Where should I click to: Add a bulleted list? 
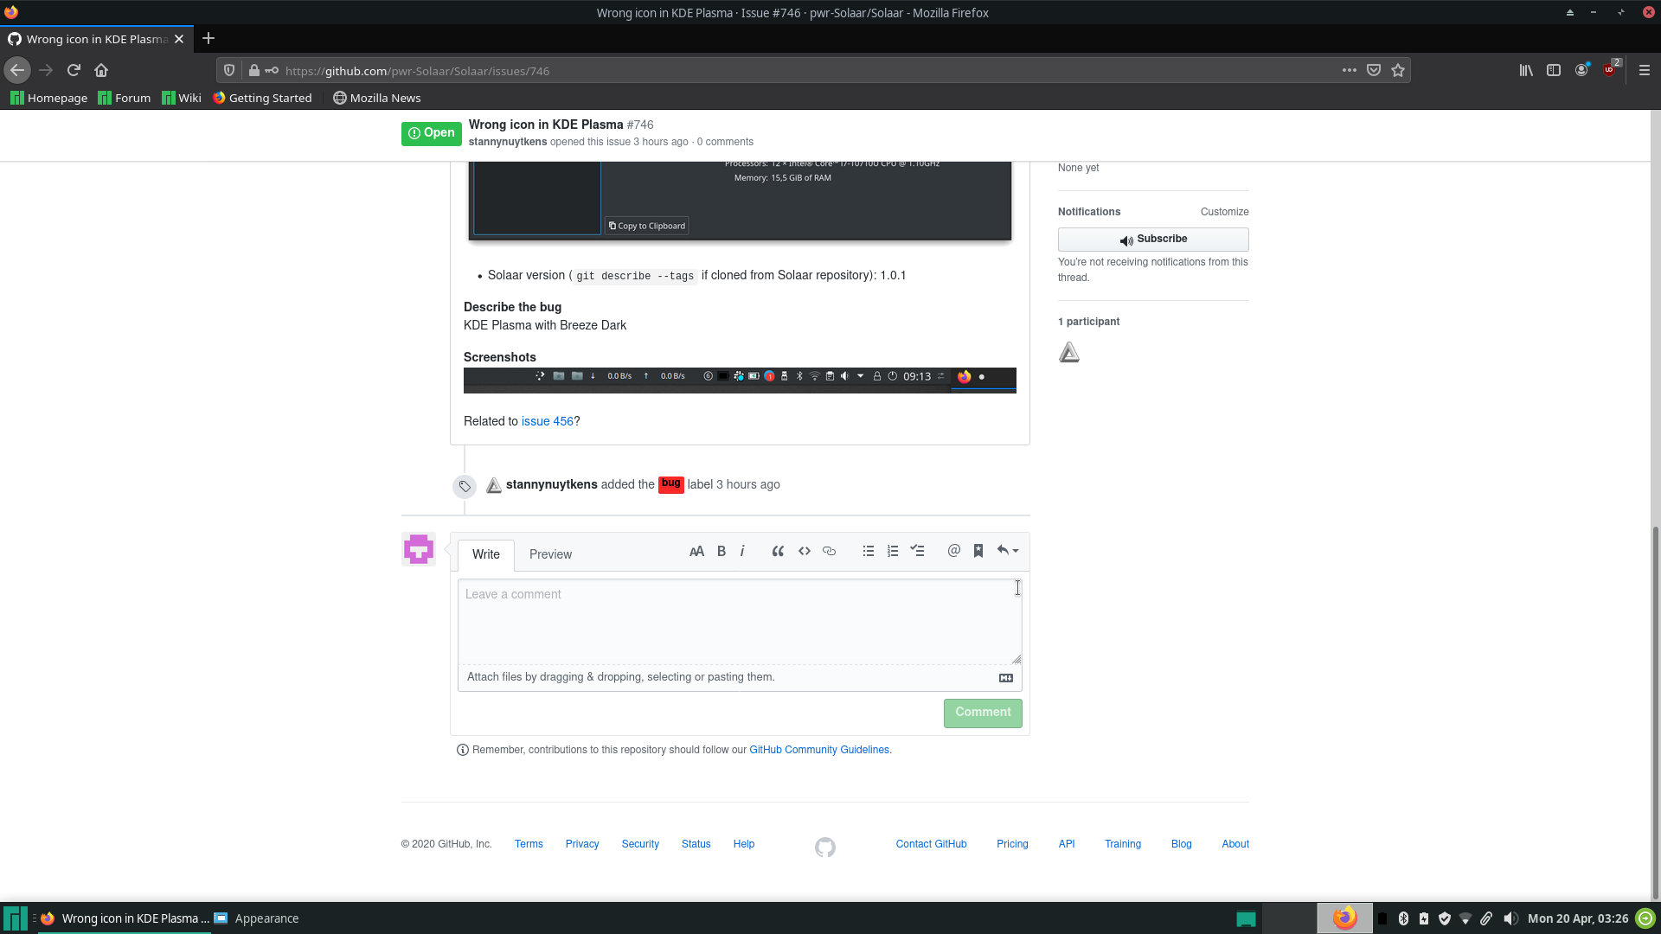point(869,552)
